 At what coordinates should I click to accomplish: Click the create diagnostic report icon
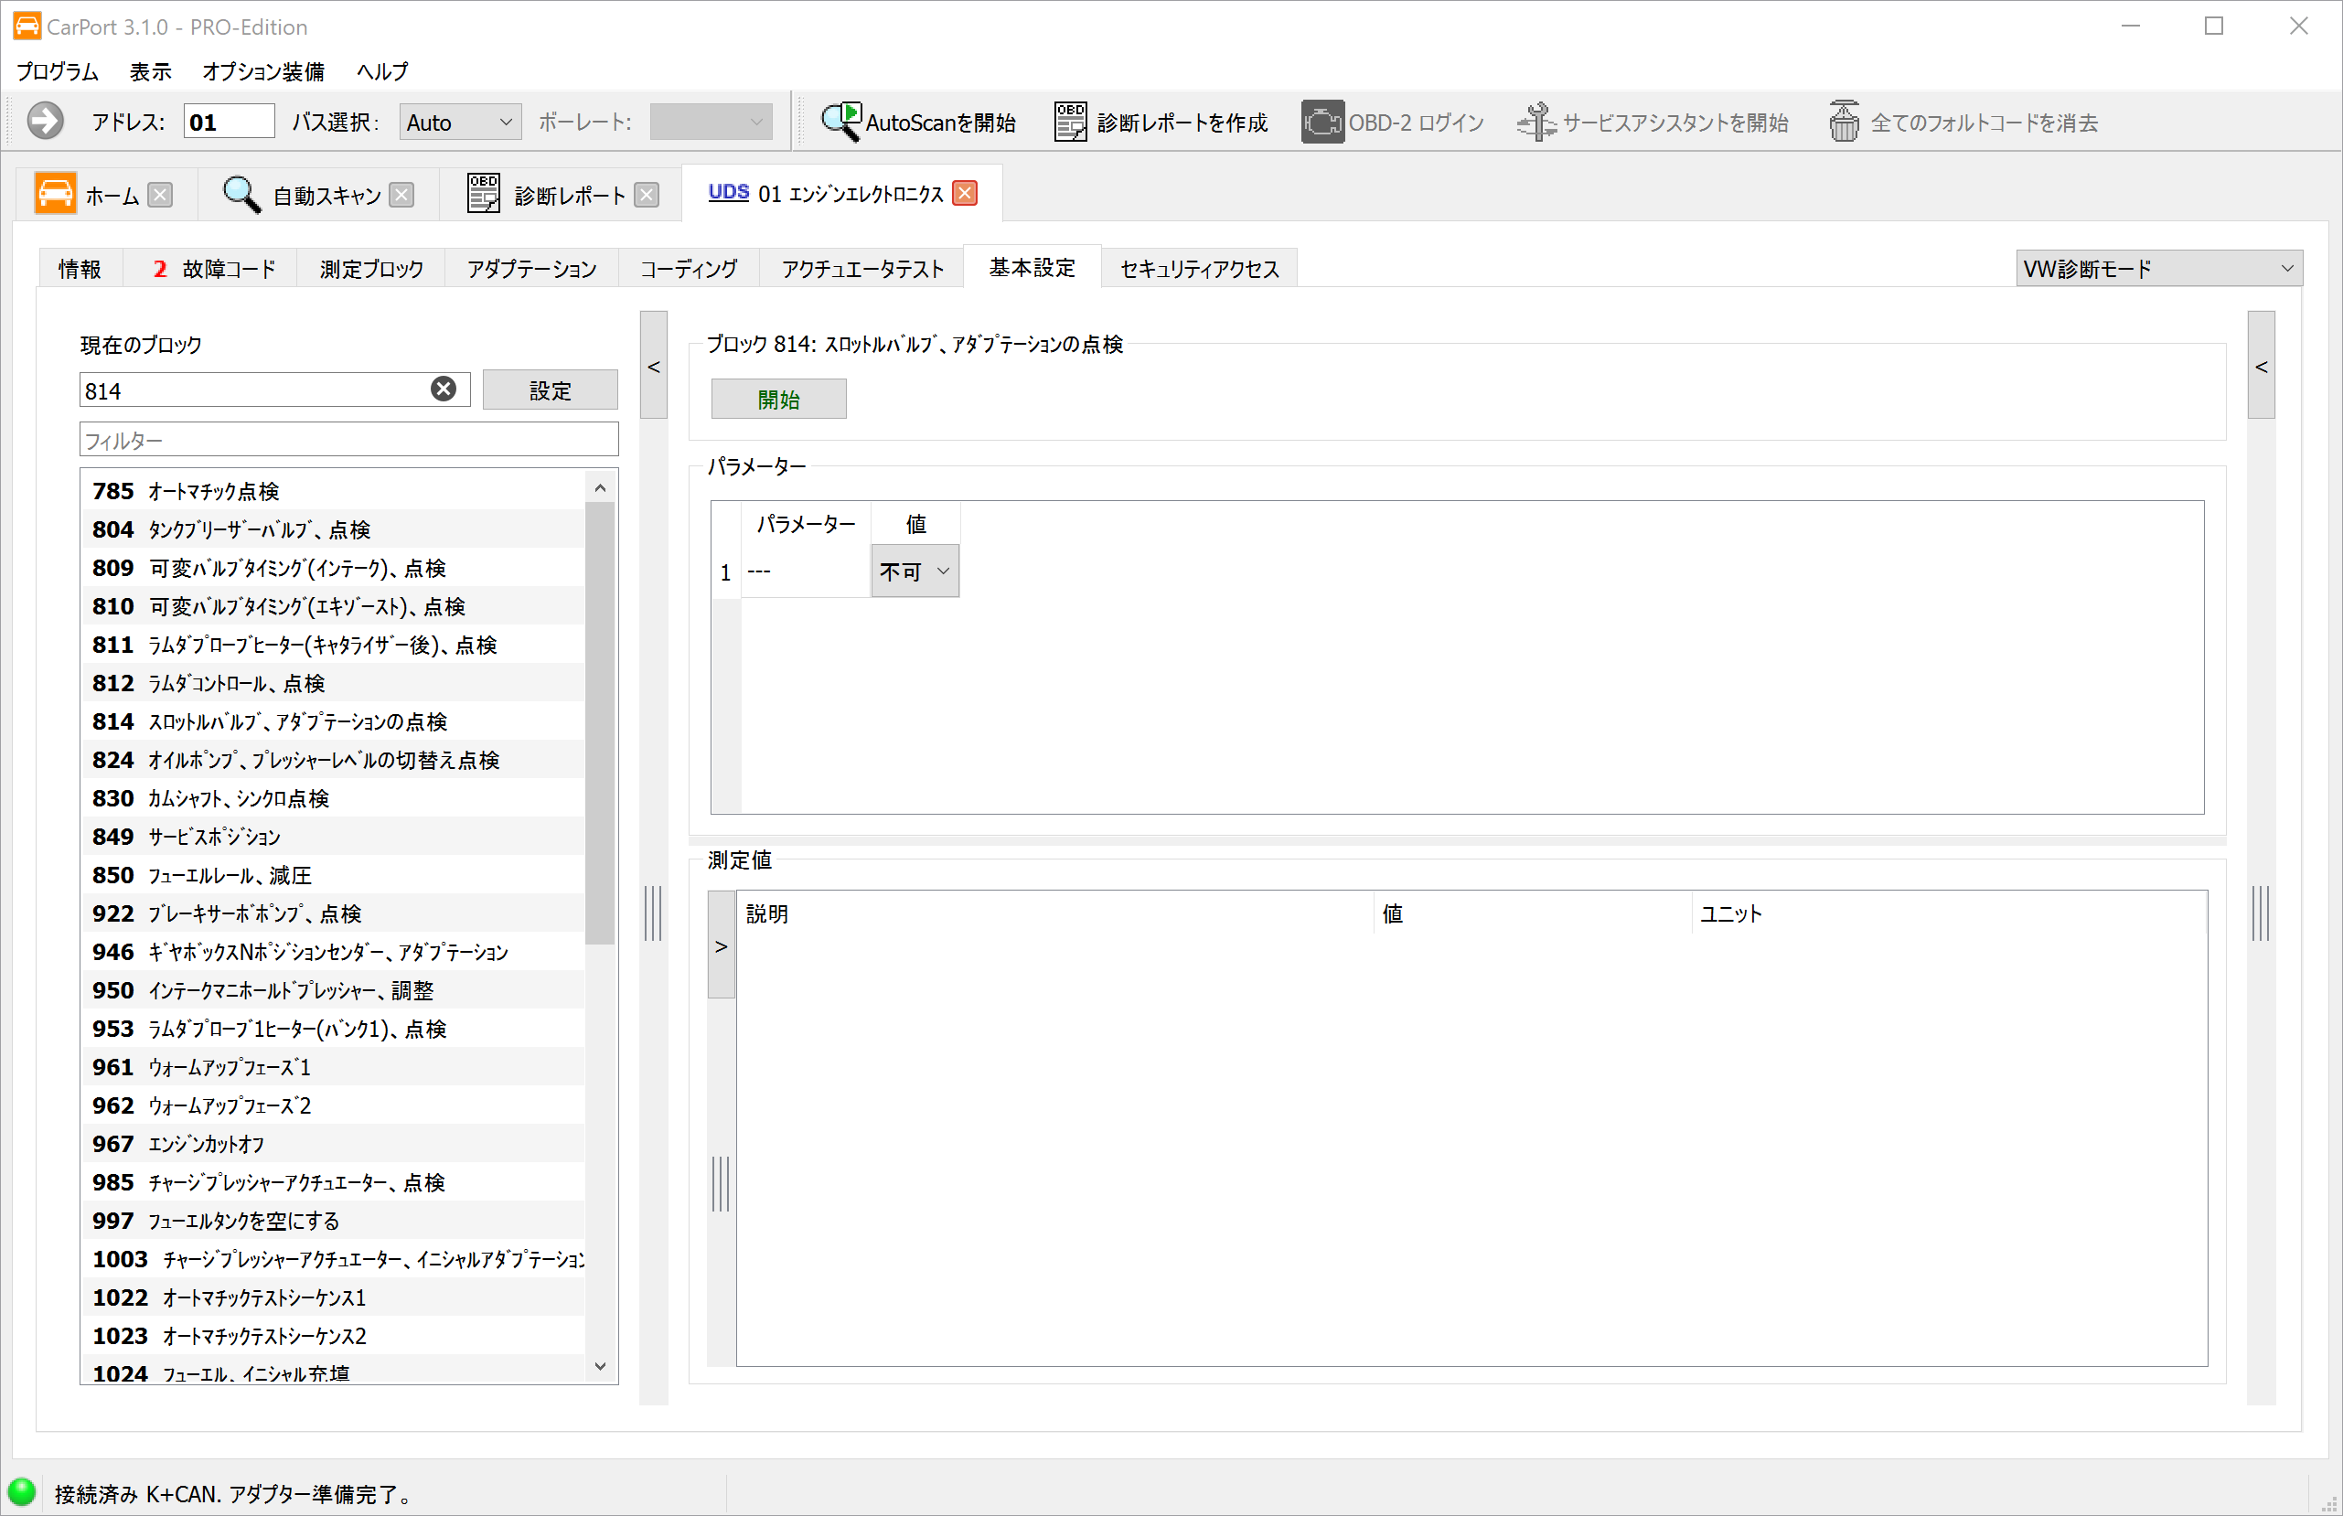pyautogui.click(x=1070, y=123)
